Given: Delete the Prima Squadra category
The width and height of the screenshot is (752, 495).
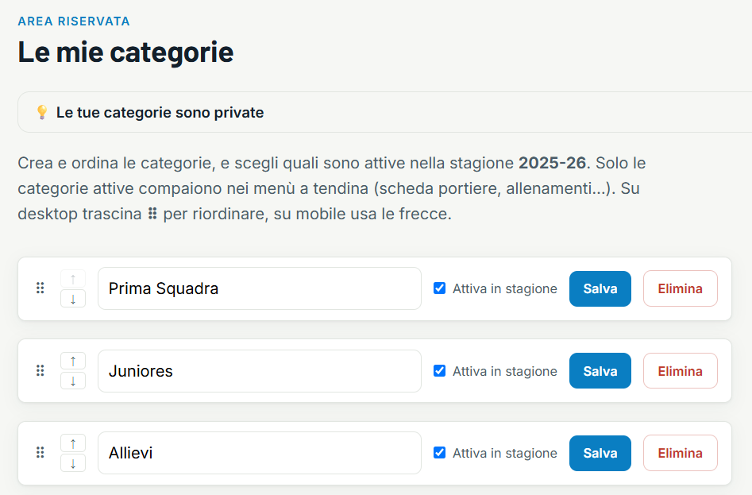Looking at the screenshot, I should (x=680, y=288).
